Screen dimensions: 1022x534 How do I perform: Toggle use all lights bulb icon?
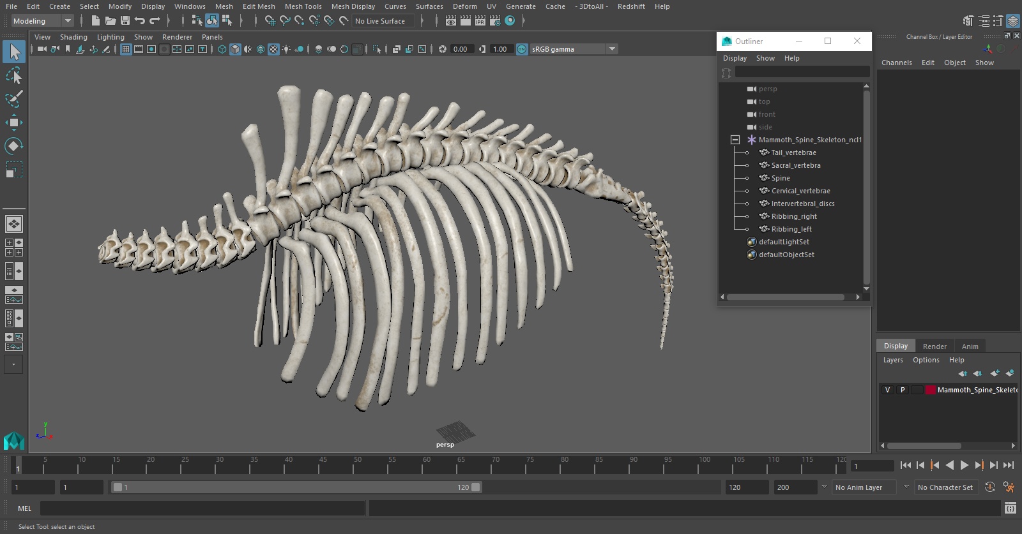coord(286,49)
